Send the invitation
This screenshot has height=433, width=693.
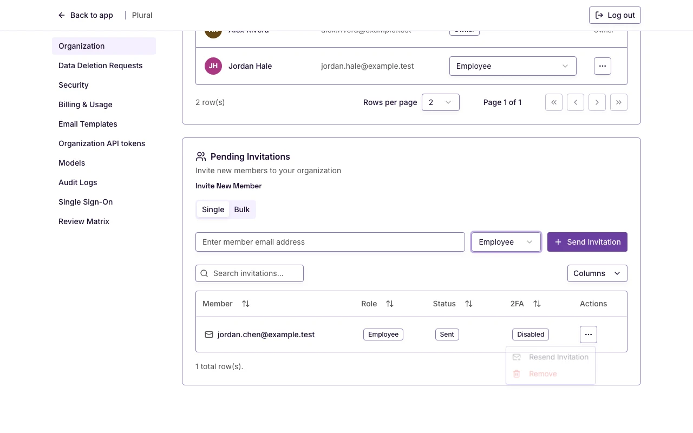click(587, 242)
